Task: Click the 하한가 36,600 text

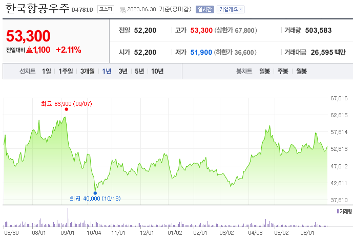Action: tap(235, 52)
